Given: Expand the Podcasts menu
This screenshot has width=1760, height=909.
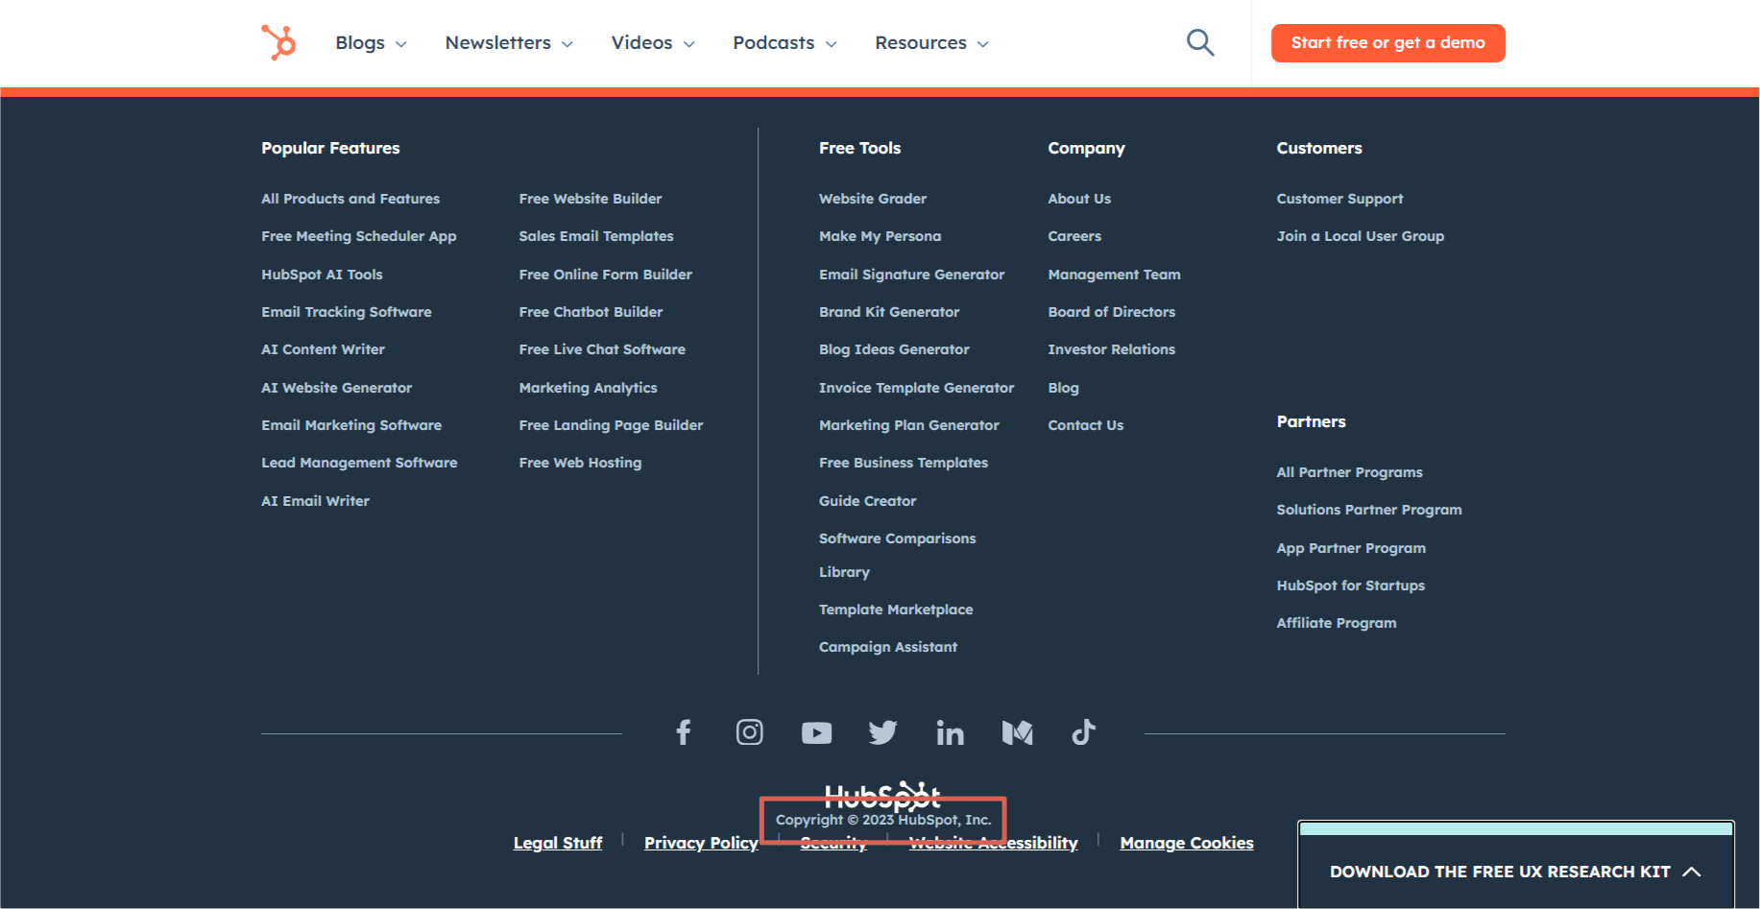Looking at the screenshot, I should coord(784,43).
